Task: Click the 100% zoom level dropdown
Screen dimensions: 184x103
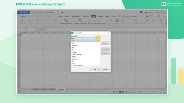Action: click(x=140, y=92)
